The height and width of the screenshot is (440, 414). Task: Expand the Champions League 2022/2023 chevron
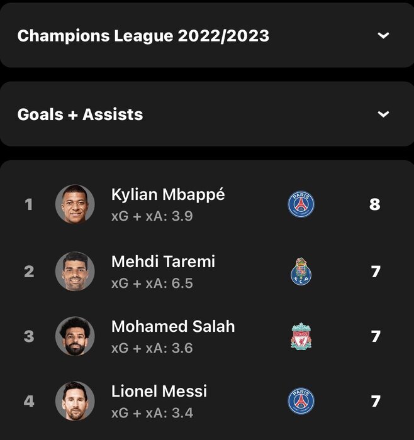[383, 35]
